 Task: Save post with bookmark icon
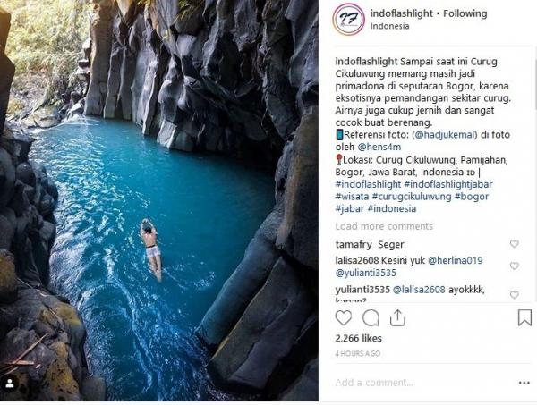[x=524, y=318]
